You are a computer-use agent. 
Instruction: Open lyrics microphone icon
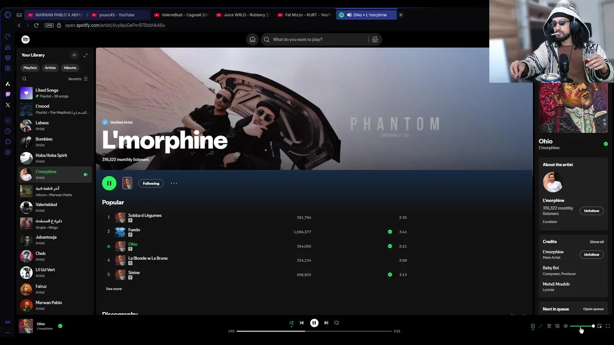pos(541,326)
